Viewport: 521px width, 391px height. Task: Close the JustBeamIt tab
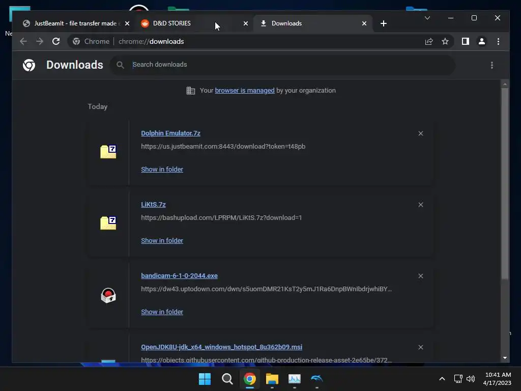(x=127, y=23)
